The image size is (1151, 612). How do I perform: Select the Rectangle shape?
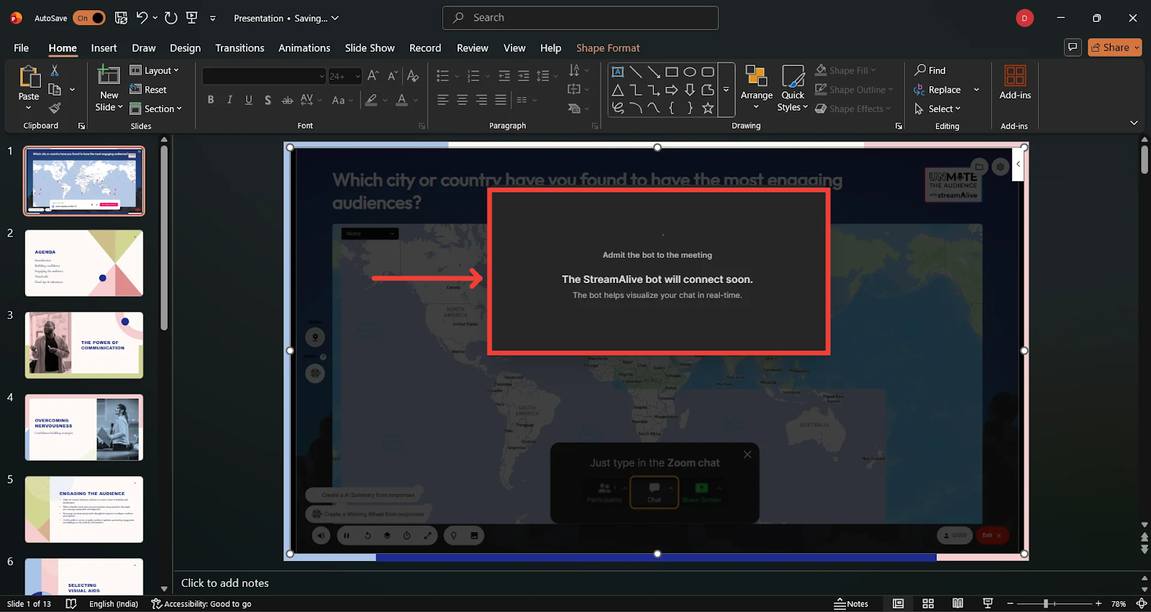tap(672, 72)
